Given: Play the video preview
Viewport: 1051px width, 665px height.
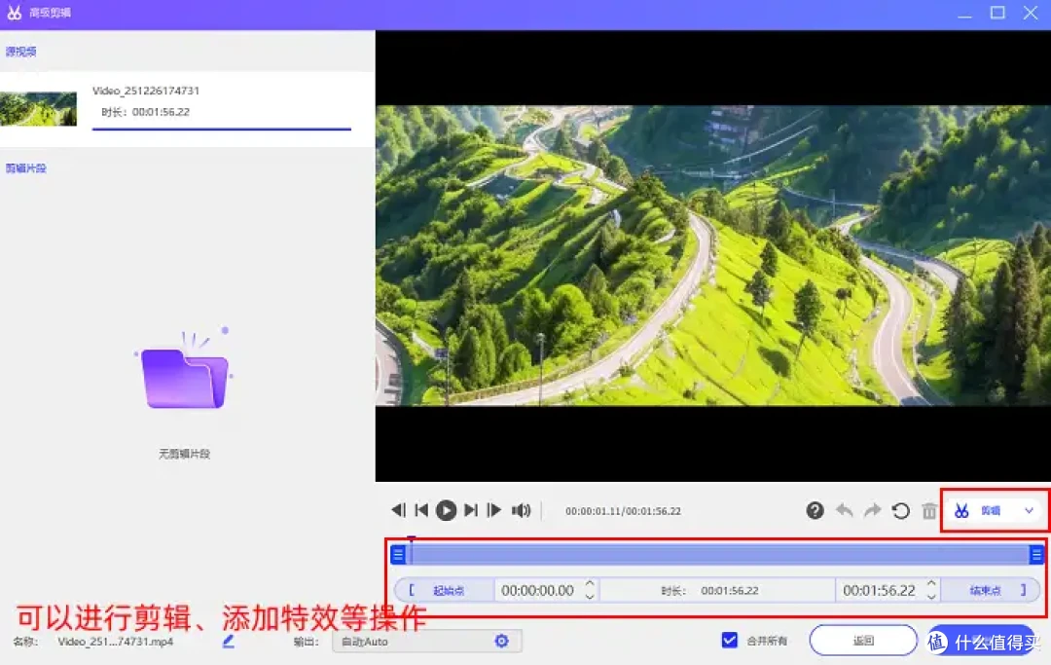Looking at the screenshot, I should point(446,510).
